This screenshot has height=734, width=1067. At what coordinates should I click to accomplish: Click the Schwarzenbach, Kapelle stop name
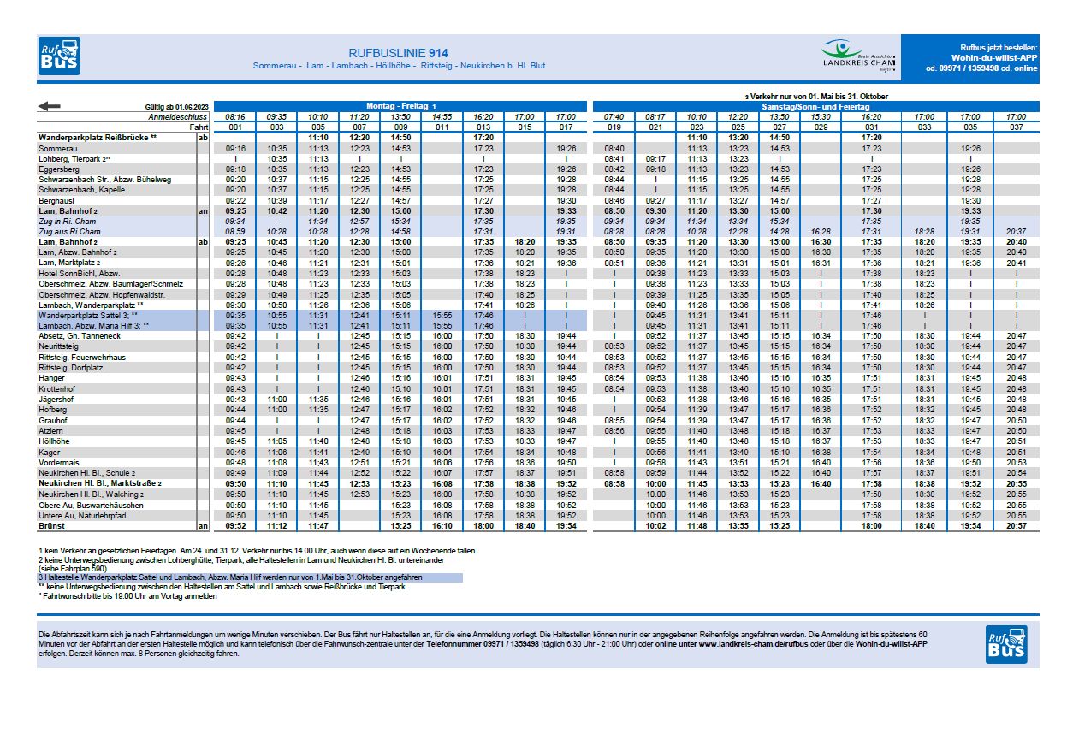(x=80, y=190)
